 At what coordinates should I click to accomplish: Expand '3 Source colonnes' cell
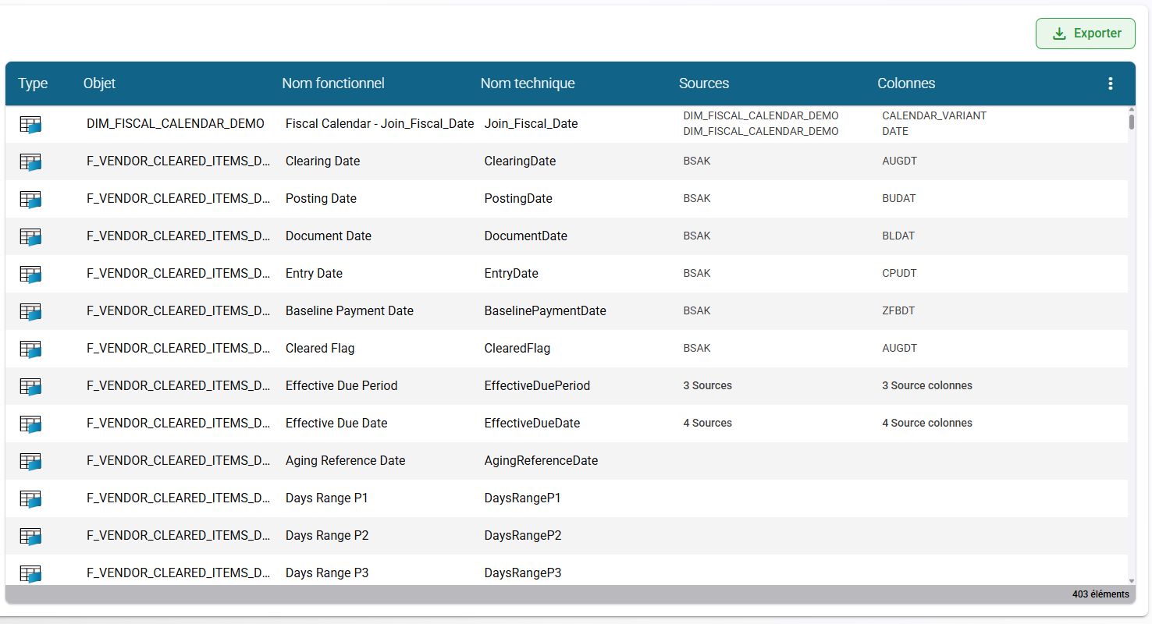pos(927,385)
